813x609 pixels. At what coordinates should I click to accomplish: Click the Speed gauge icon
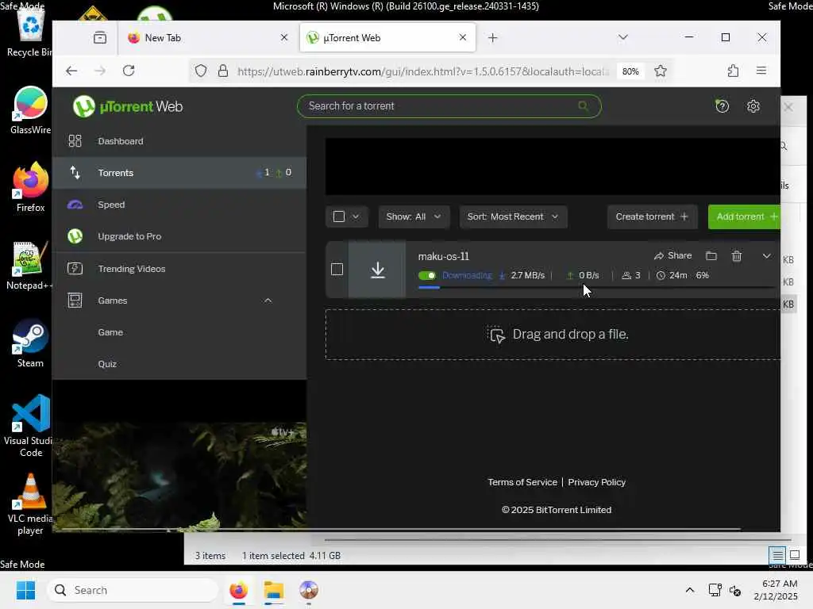75,205
